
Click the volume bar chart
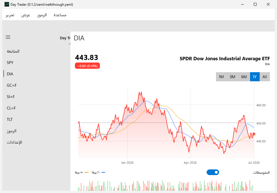click(166, 185)
